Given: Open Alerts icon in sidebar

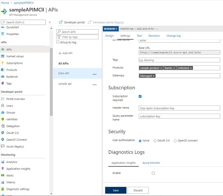Looking at the screenshot, I should tap(3, 175).
